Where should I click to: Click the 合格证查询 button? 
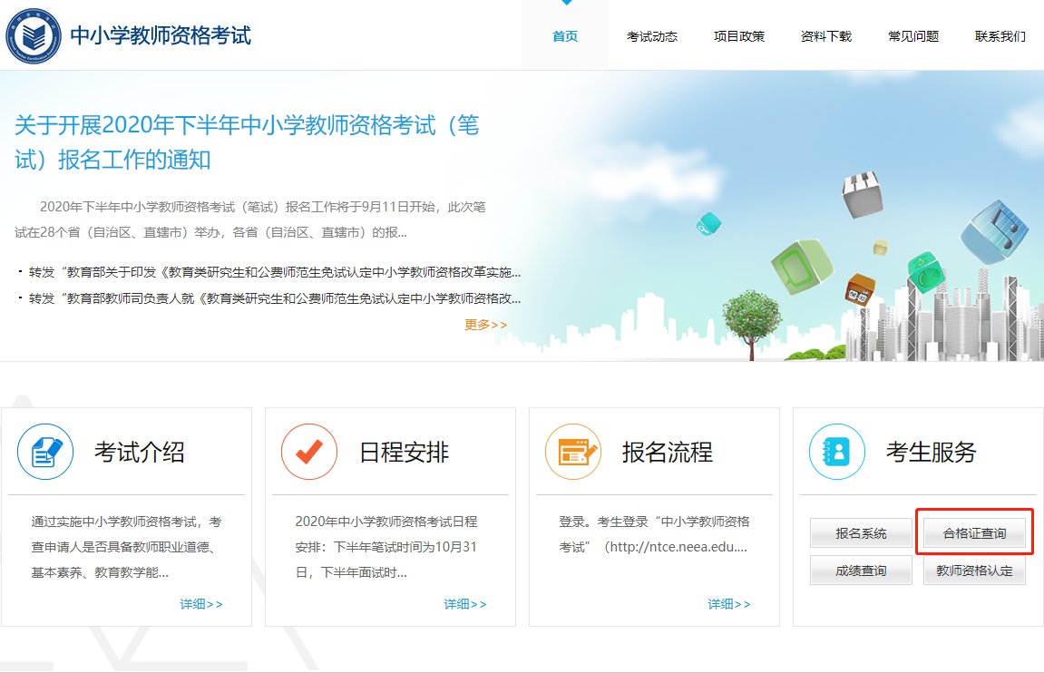point(974,533)
